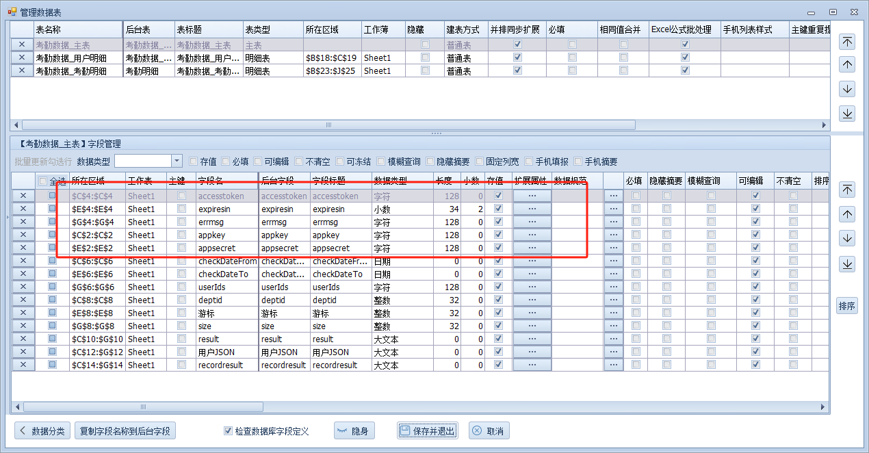Screen dimensions: 869x453
Task: Check the 全选 select-all checkbox in header
Action: tap(43, 181)
